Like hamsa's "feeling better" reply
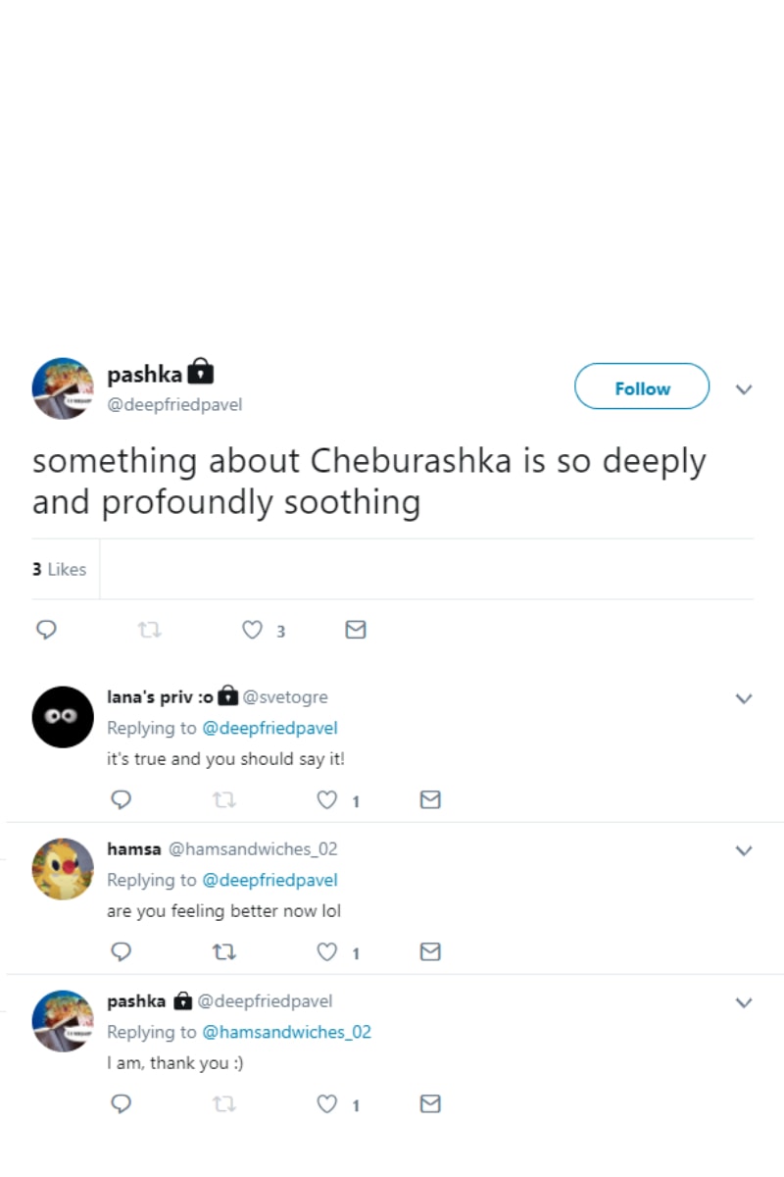Image resolution: width=784 pixels, height=1177 pixels. (327, 952)
